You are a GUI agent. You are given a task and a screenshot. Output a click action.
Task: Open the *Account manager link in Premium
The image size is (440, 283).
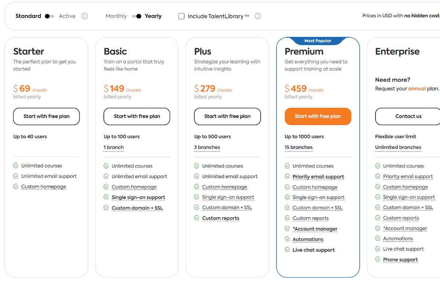point(315,229)
